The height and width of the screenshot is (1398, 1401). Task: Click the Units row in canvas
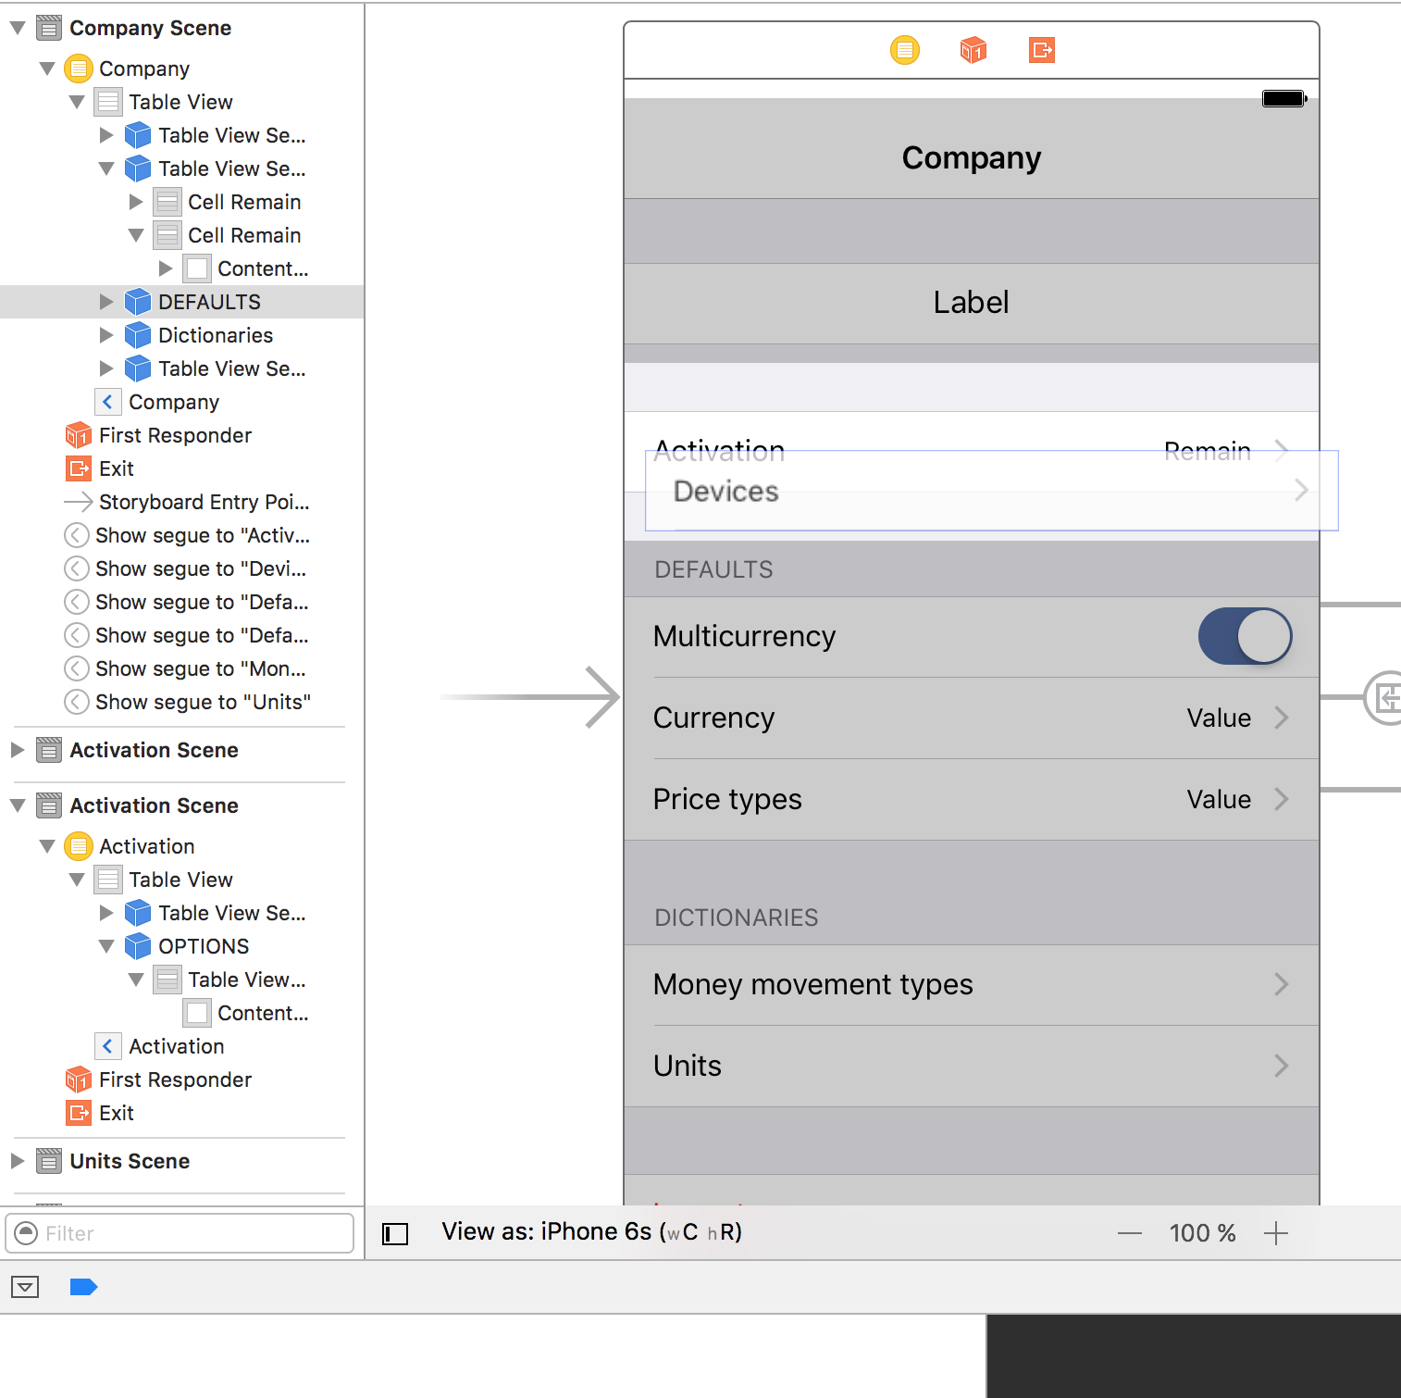(x=972, y=1067)
